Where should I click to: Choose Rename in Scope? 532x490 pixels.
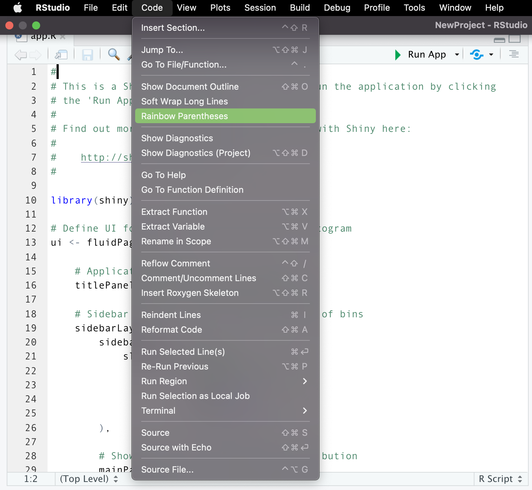coord(226,241)
